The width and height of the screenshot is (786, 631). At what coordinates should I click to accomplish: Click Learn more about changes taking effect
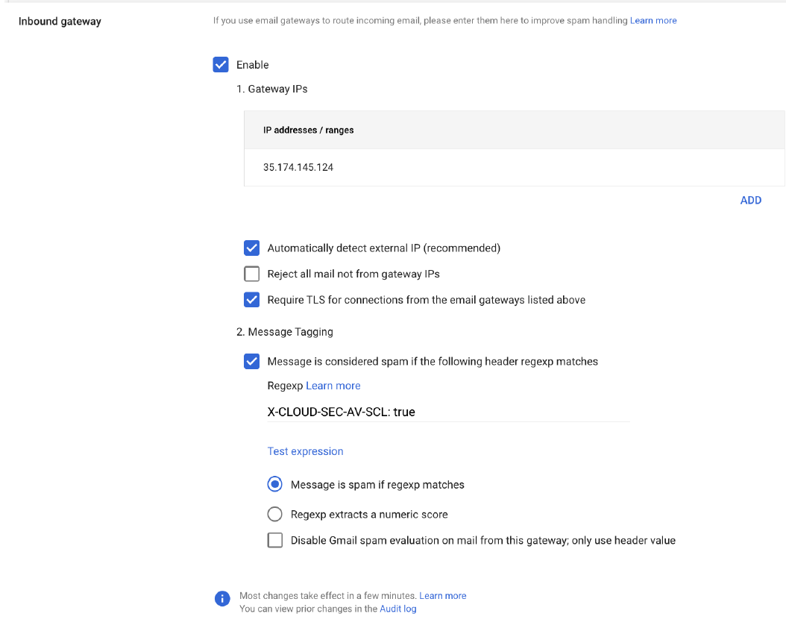pos(442,596)
